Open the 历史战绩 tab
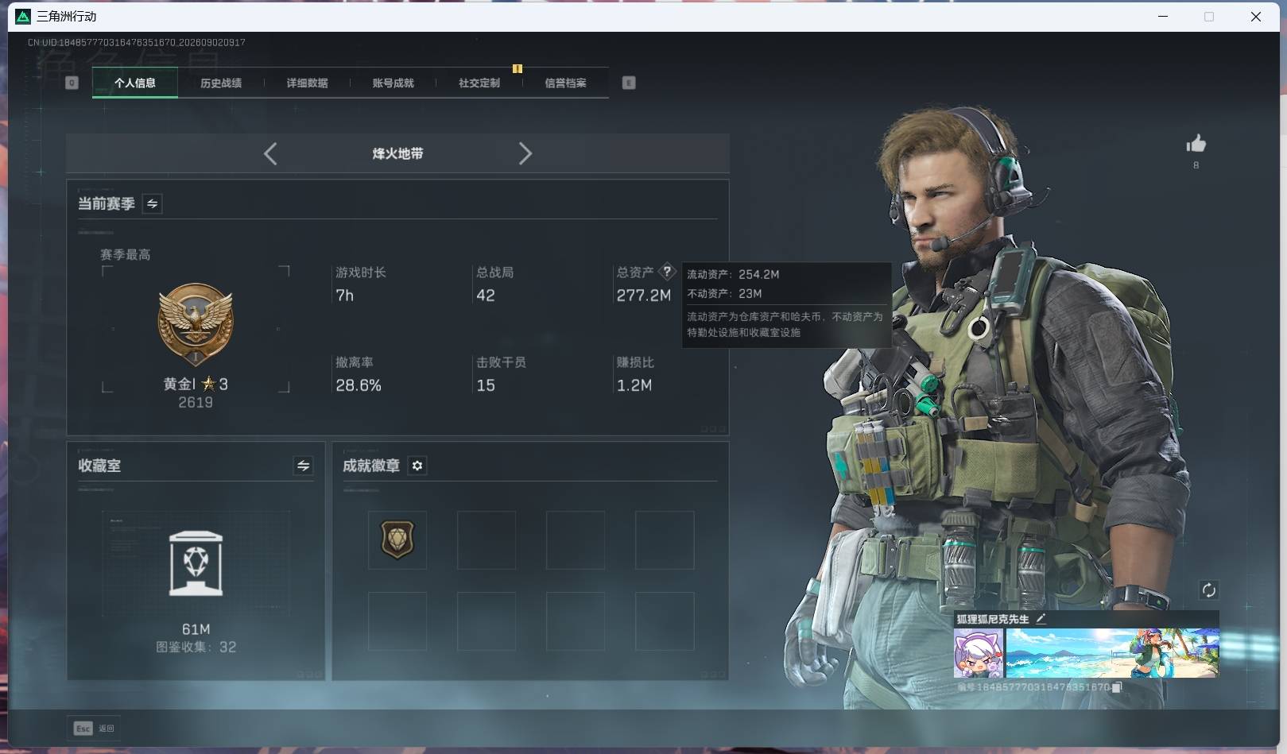This screenshot has width=1287, height=754. click(221, 83)
